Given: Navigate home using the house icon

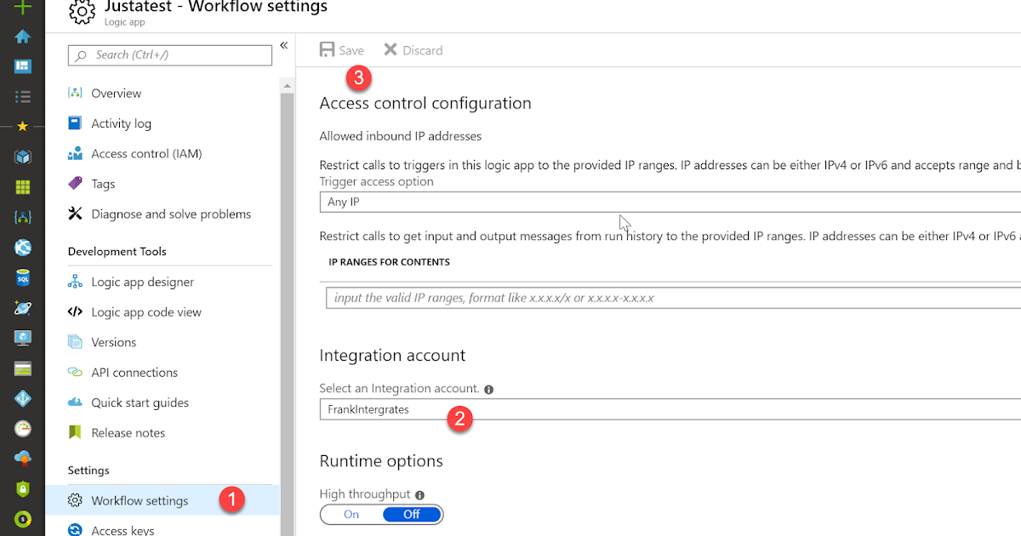Looking at the screenshot, I should (x=23, y=37).
